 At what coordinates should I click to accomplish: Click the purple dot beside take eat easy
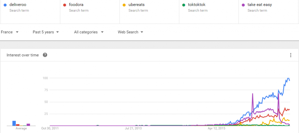click(x=243, y=5)
